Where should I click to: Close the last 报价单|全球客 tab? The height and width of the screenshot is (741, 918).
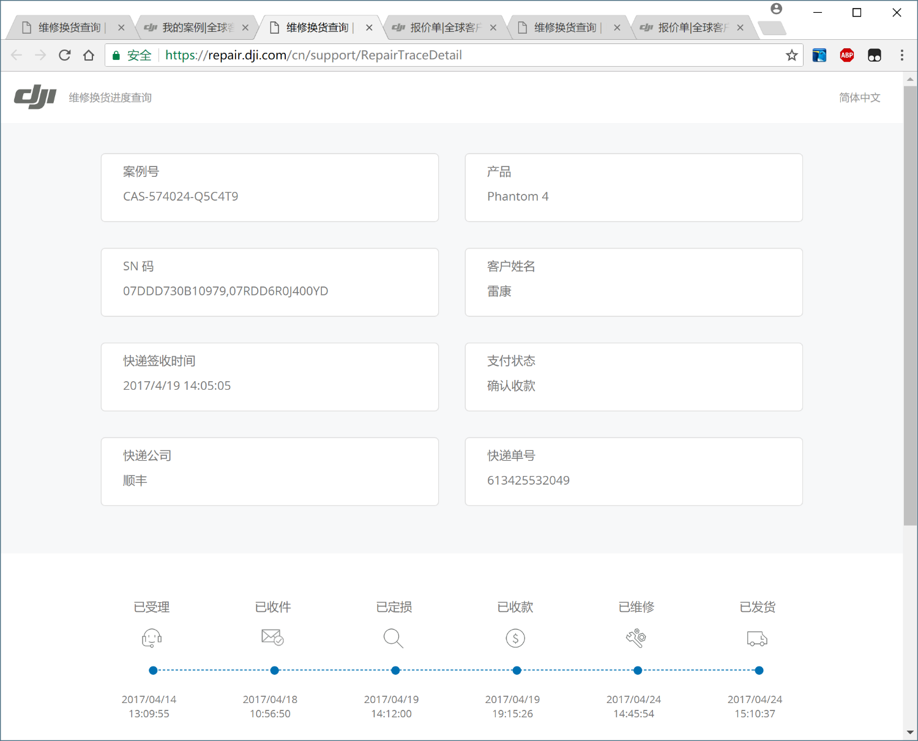pos(741,28)
